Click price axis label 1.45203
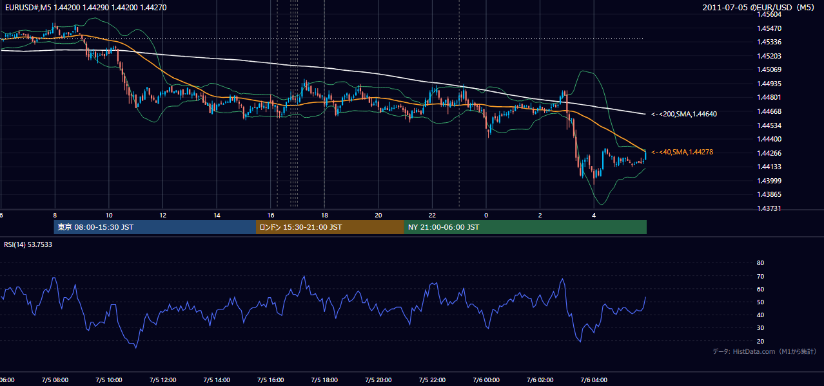 [770, 56]
